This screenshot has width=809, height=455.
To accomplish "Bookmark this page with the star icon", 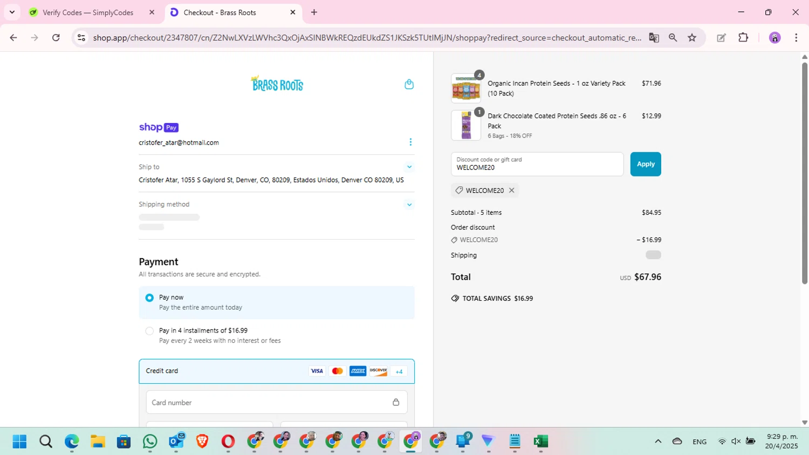I will 692,38.
